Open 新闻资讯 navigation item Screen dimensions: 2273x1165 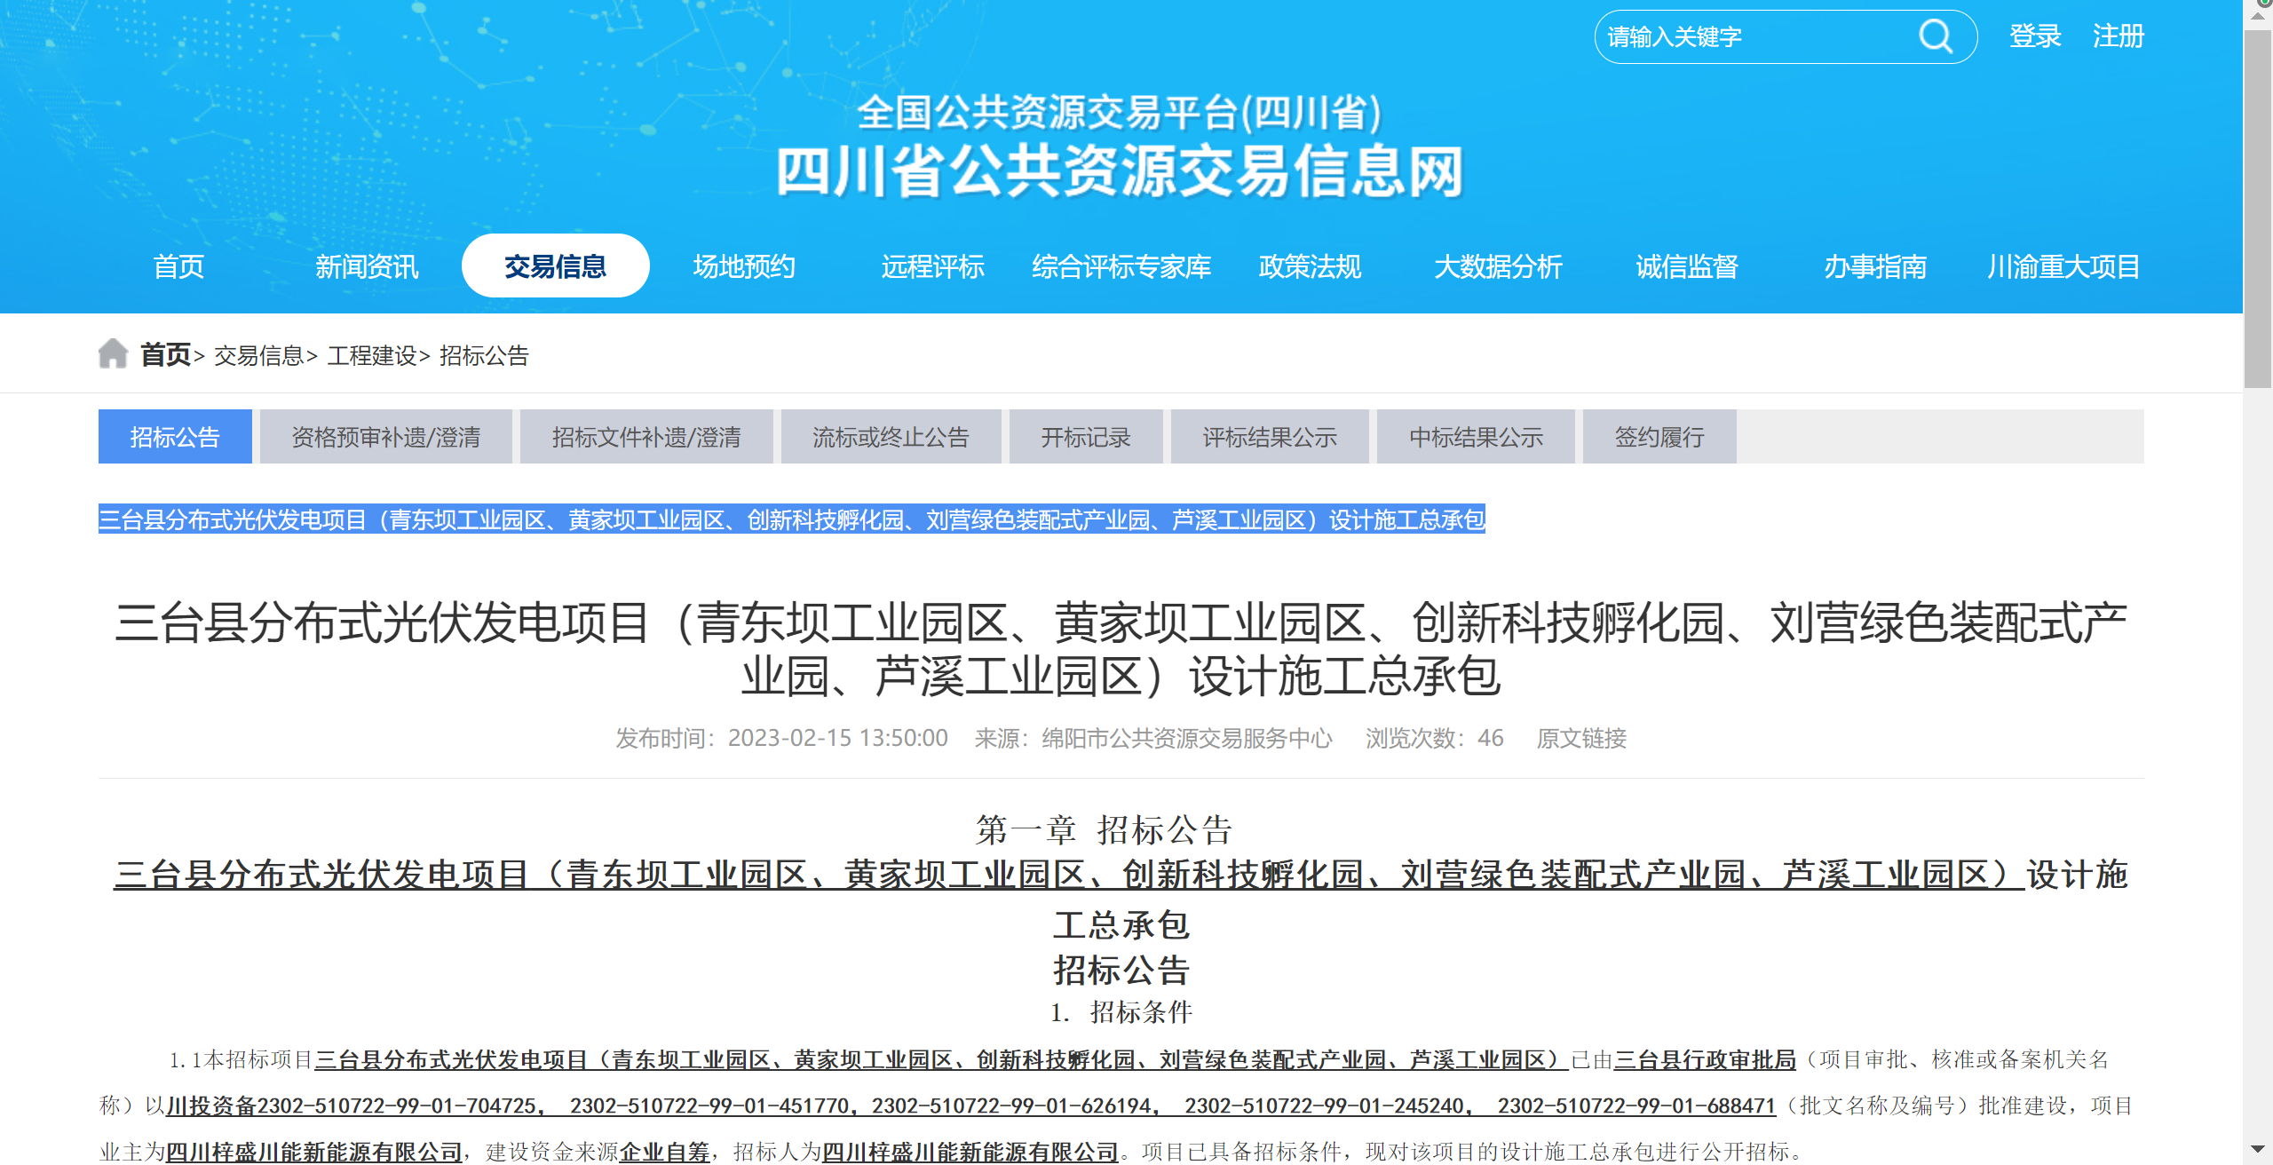point(367,266)
